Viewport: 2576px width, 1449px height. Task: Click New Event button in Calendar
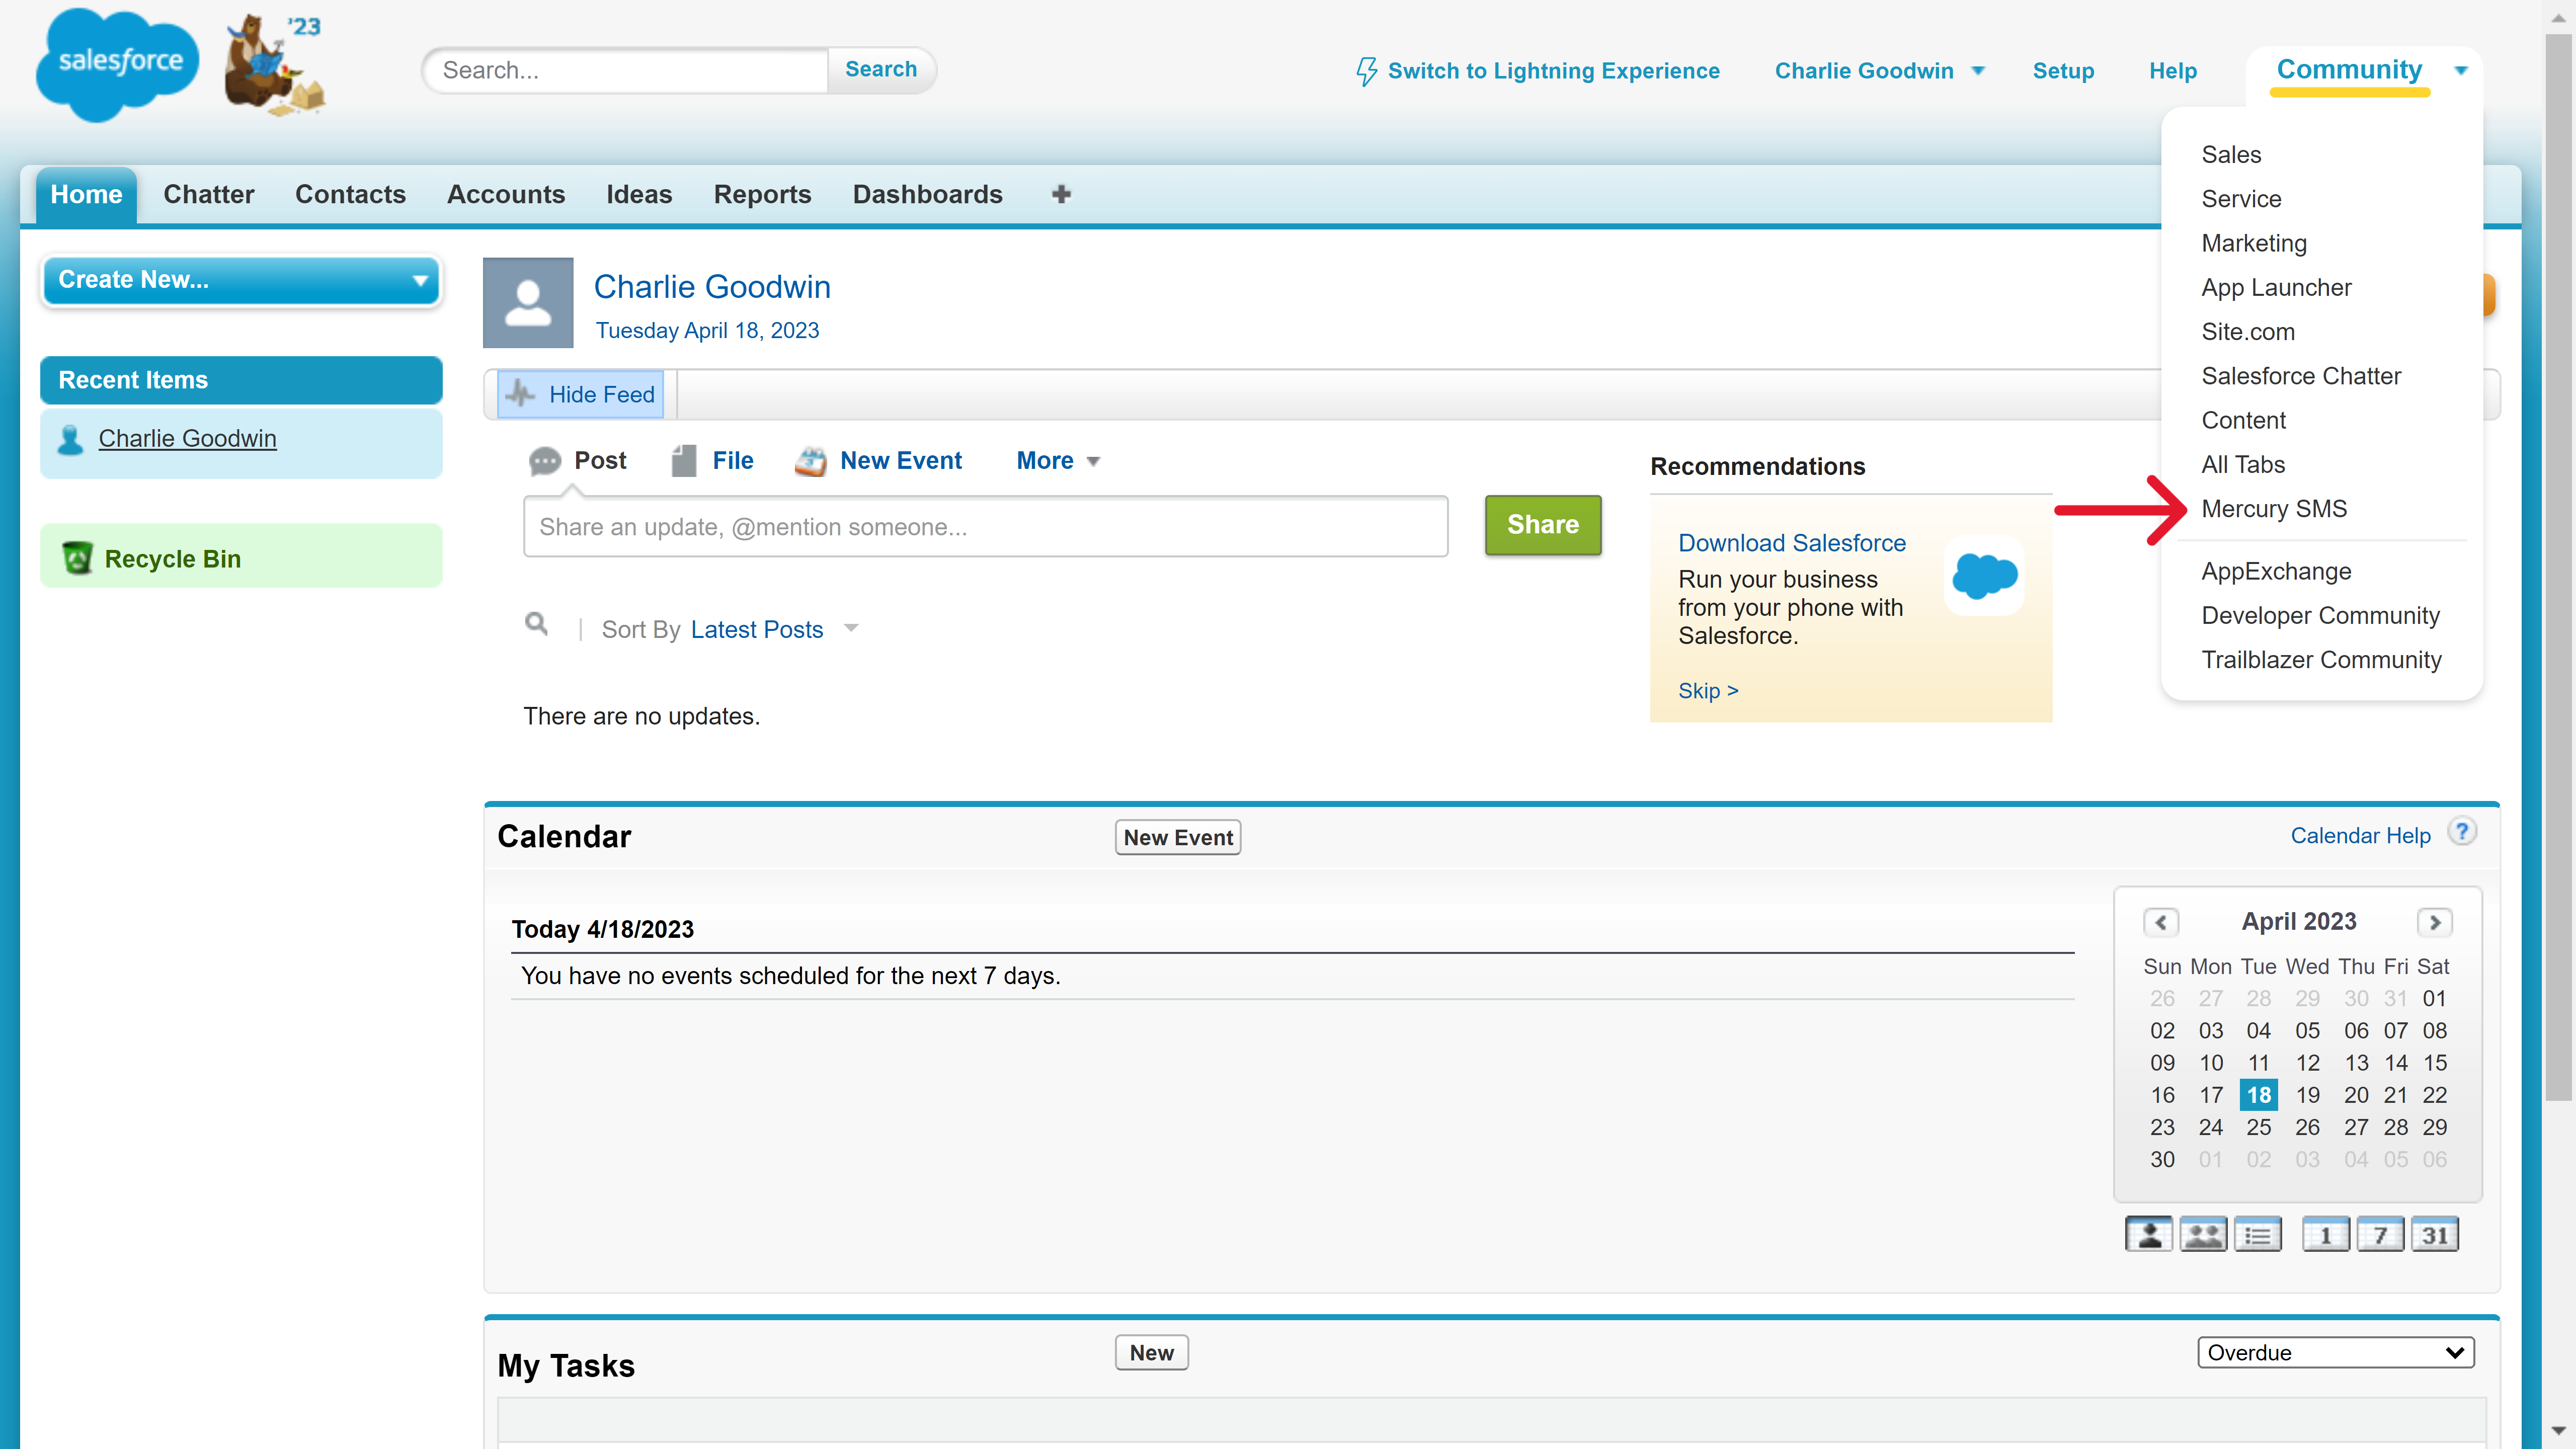(1178, 838)
